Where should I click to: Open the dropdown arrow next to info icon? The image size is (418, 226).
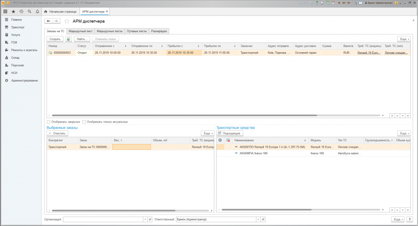[x=401, y=3]
